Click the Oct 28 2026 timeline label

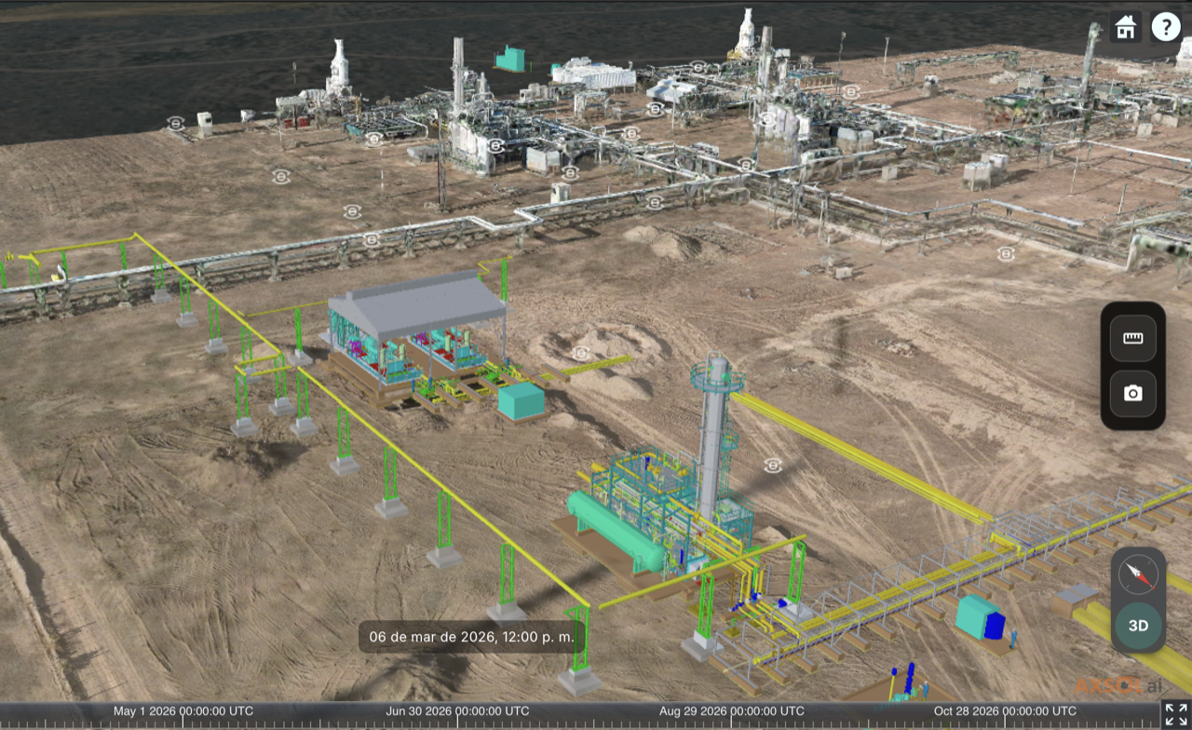tap(1005, 710)
